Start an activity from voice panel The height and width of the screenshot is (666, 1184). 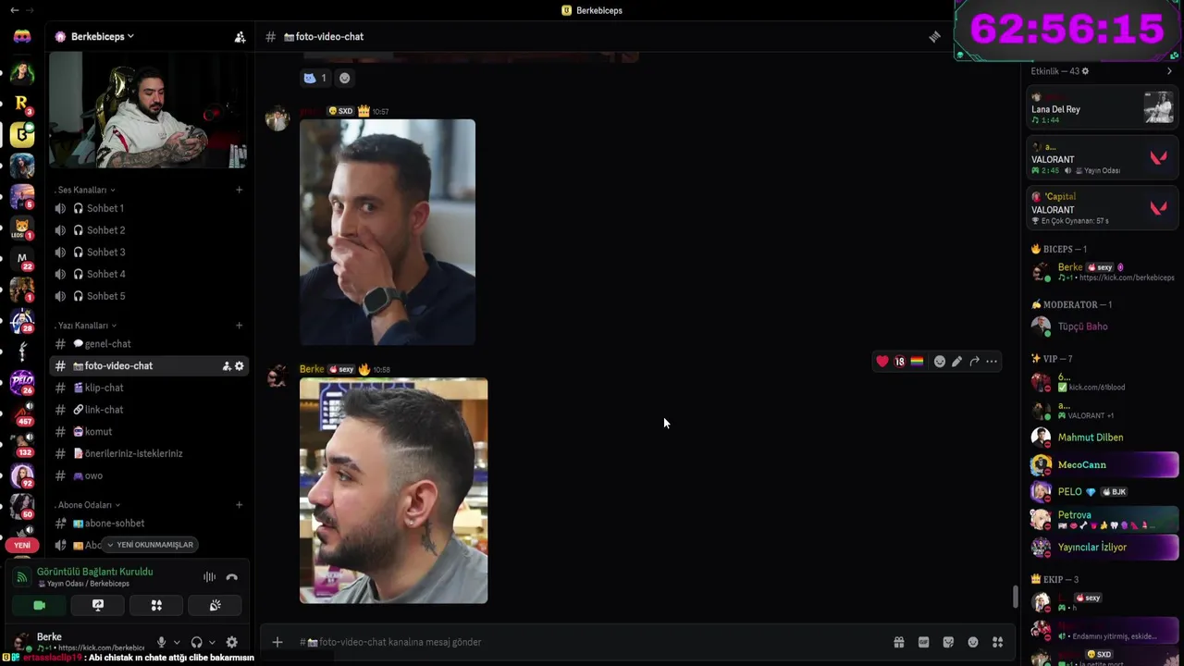tap(156, 605)
